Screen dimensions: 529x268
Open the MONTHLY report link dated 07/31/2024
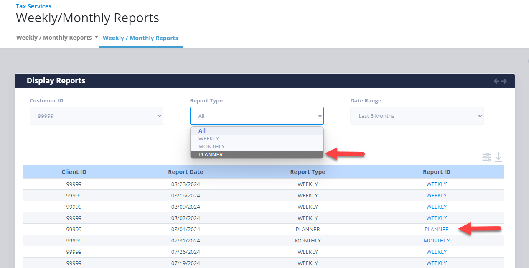click(437, 241)
